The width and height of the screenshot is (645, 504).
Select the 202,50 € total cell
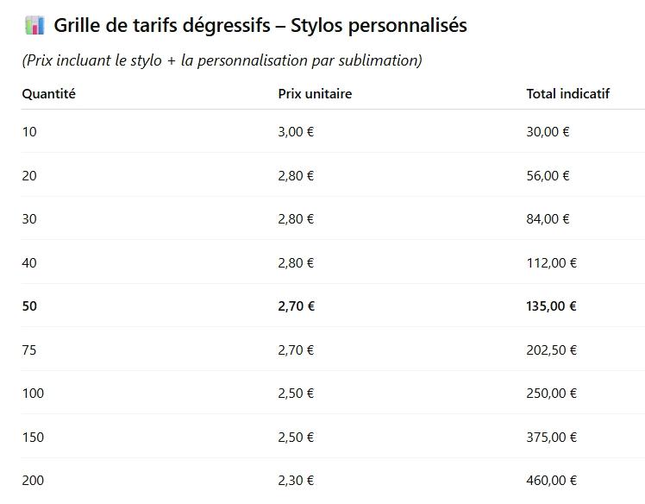551,350
